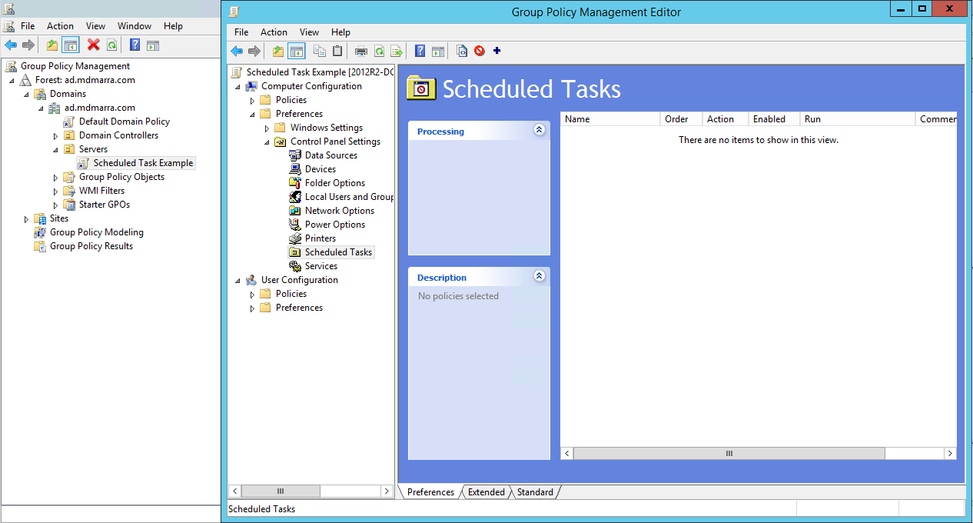This screenshot has width=973, height=523.
Task: Click the Refresh icon in Group Policy Management toolbar
Action: pyautogui.click(x=111, y=45)
